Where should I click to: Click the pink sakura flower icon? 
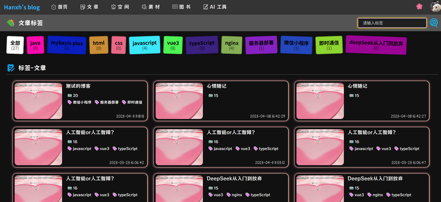[419, 7]
